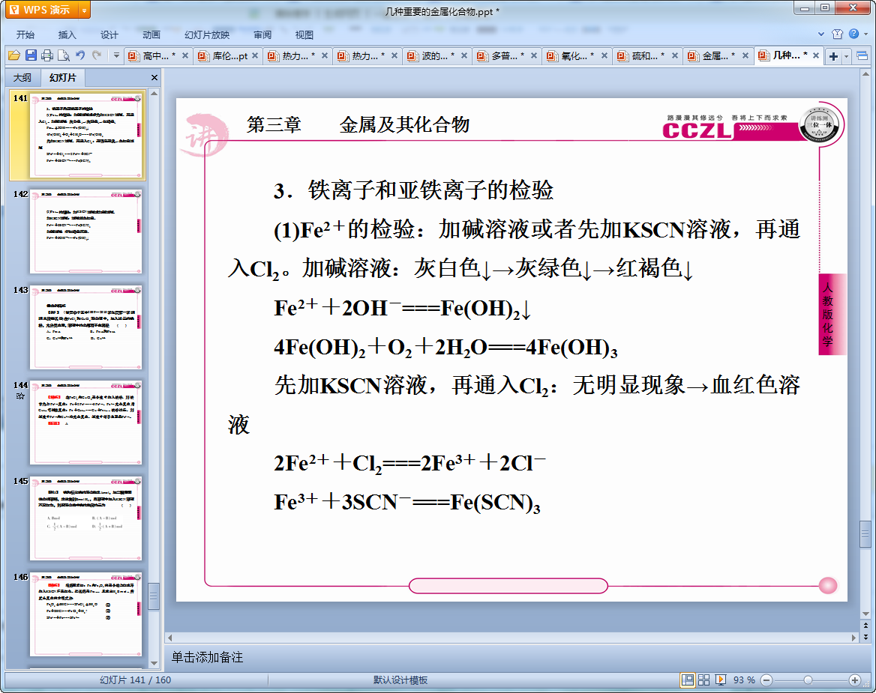Viewport: 876px width, 693px height.
Task: Click the WPS 演示 application button
Action: point(42,10)
